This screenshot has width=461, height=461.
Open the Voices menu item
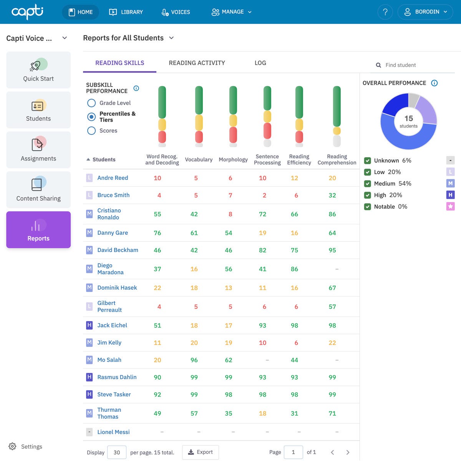[x=176, y=12]
